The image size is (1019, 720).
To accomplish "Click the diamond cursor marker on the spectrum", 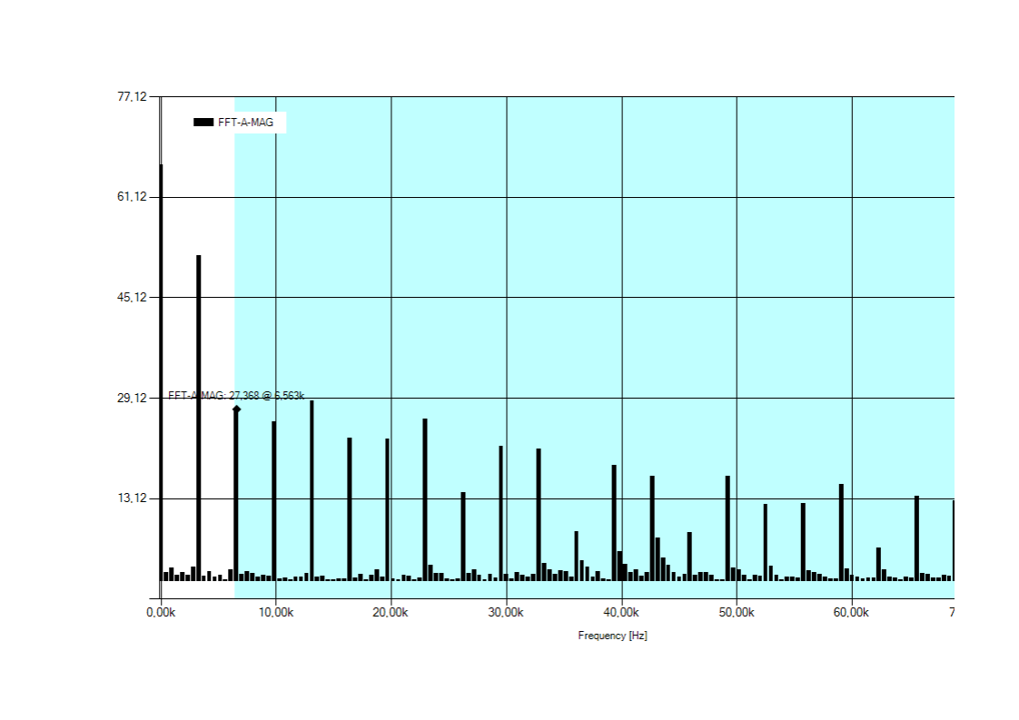I will (236, 409).
